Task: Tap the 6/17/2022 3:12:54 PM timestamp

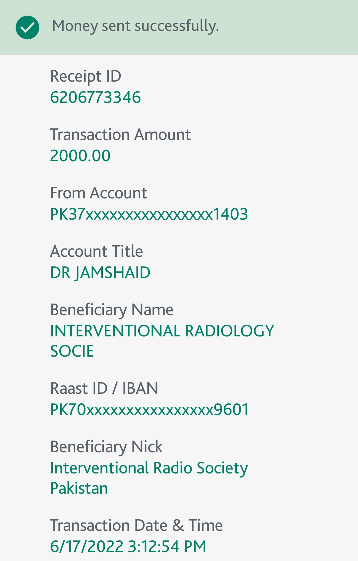Action: coord(128,547)
